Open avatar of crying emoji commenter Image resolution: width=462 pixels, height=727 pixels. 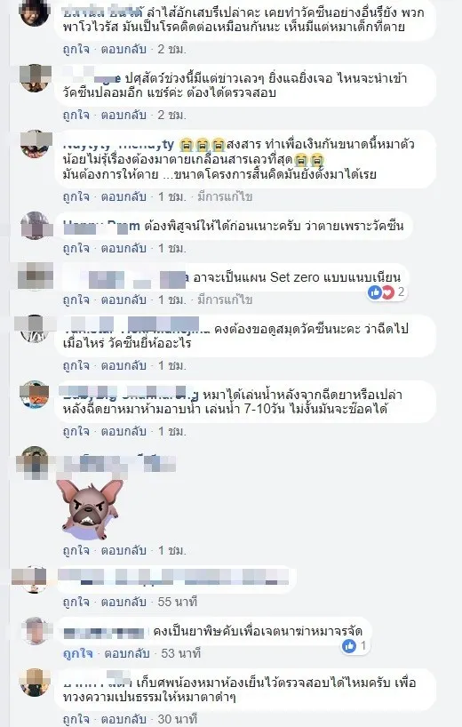click(35, 144)
